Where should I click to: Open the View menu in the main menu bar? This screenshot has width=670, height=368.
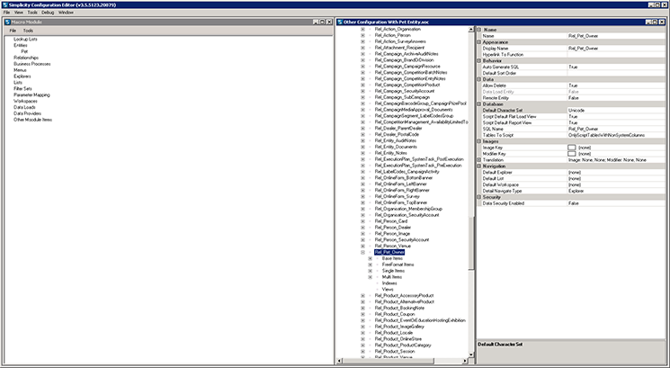[x=19, y=13]
